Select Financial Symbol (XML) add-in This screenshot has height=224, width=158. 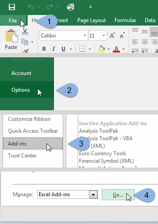pos(106,161)
